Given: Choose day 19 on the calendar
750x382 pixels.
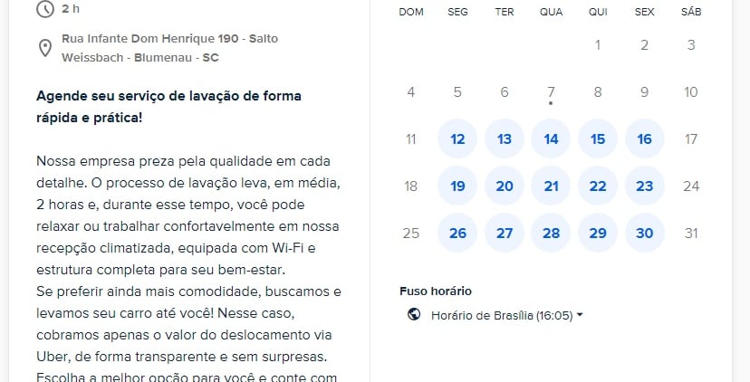Looking at the screenshot, I should pyautogui.click(x=457, y=186).
